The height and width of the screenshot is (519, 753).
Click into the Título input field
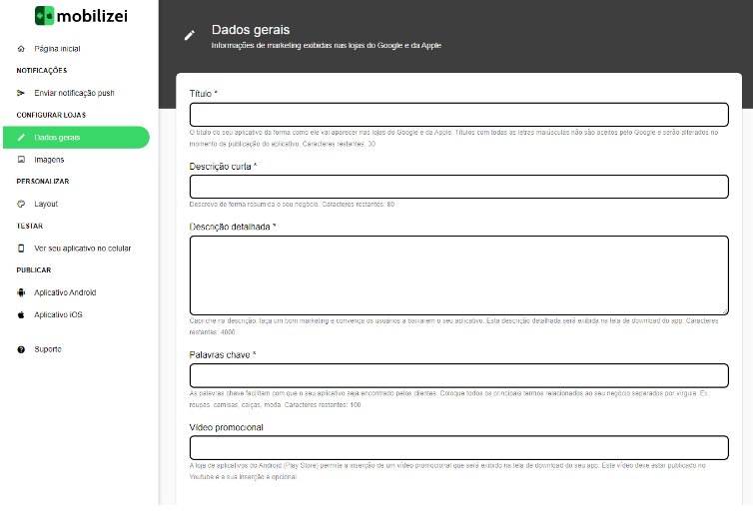[x=459, y=115]
